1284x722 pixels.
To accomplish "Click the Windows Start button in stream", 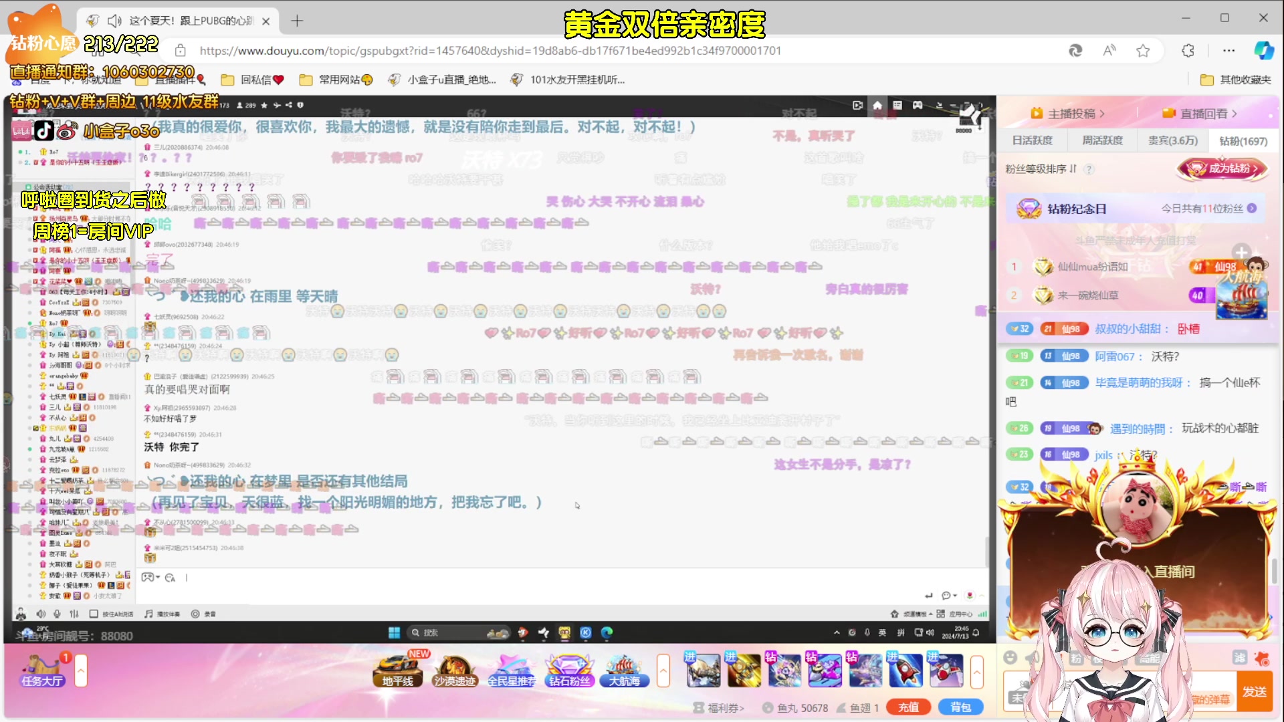I will 395,632.
